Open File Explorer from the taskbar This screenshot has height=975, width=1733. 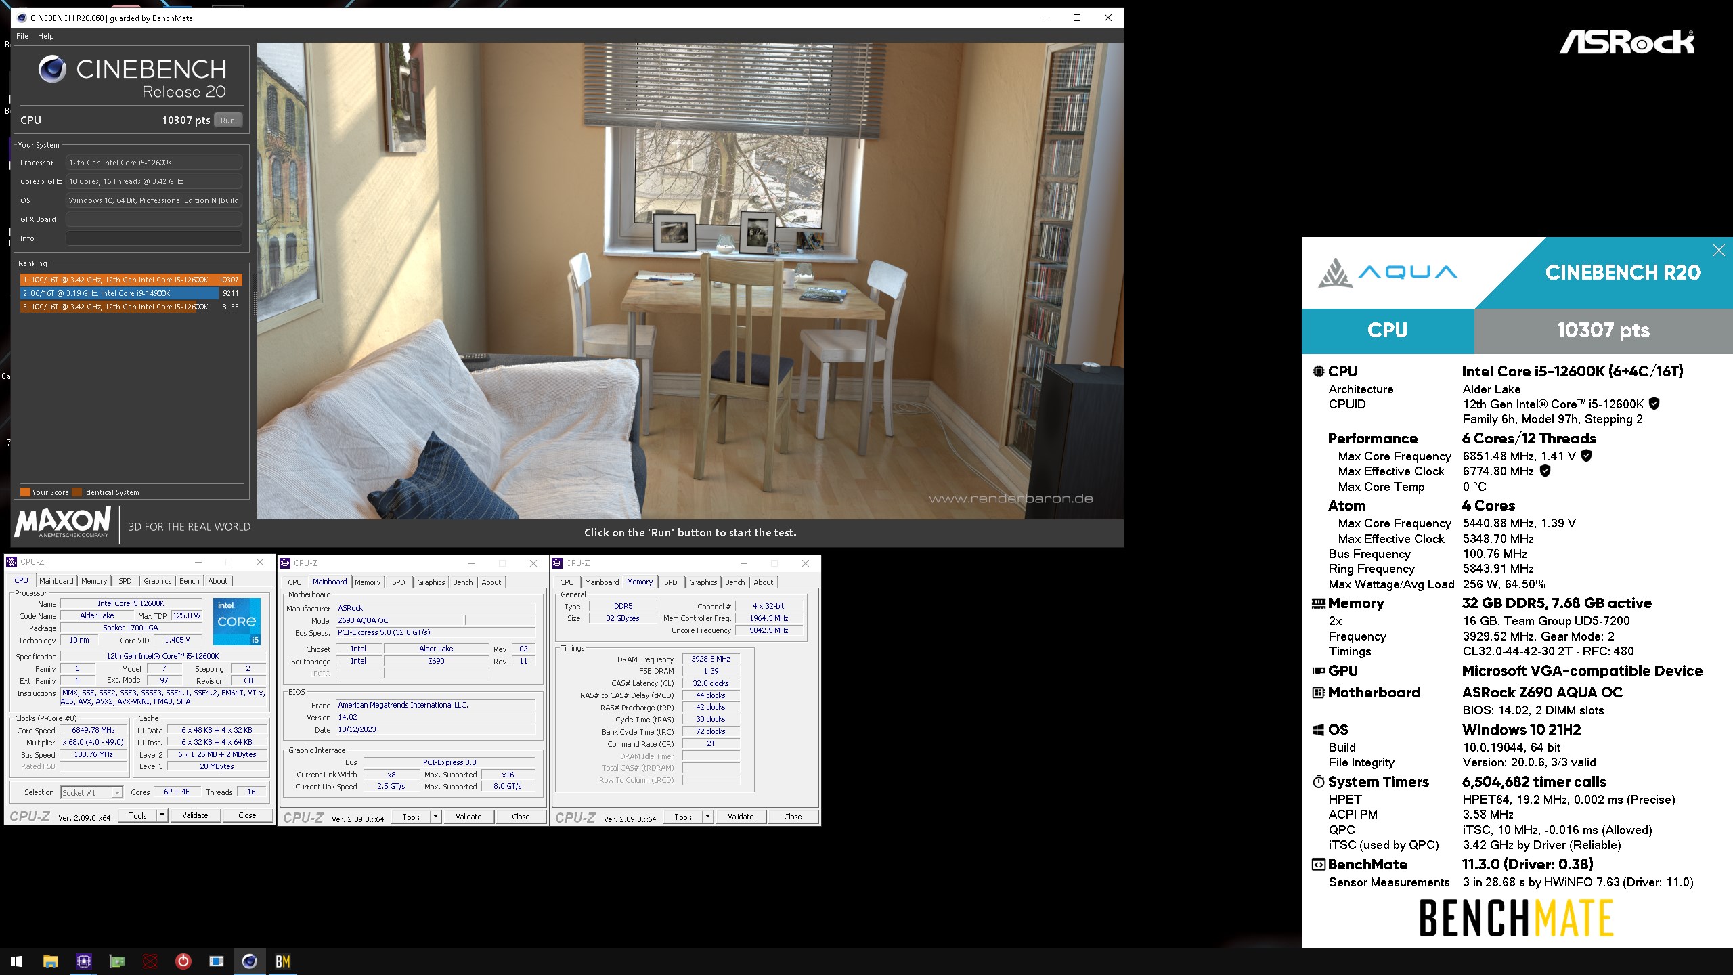point(50,961)
